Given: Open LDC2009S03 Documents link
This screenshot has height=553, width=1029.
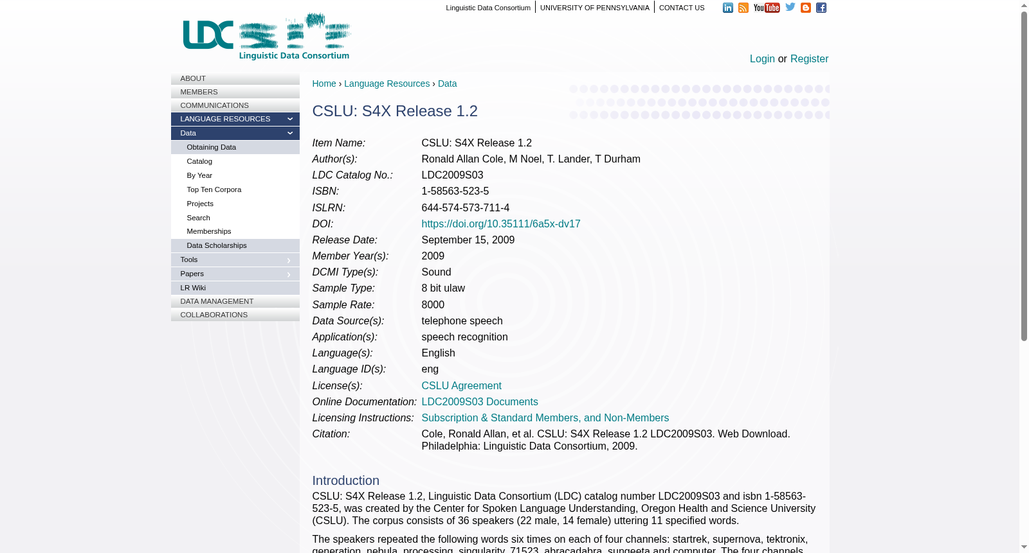Looking at the screenshot, I should (x=480, y=402).
